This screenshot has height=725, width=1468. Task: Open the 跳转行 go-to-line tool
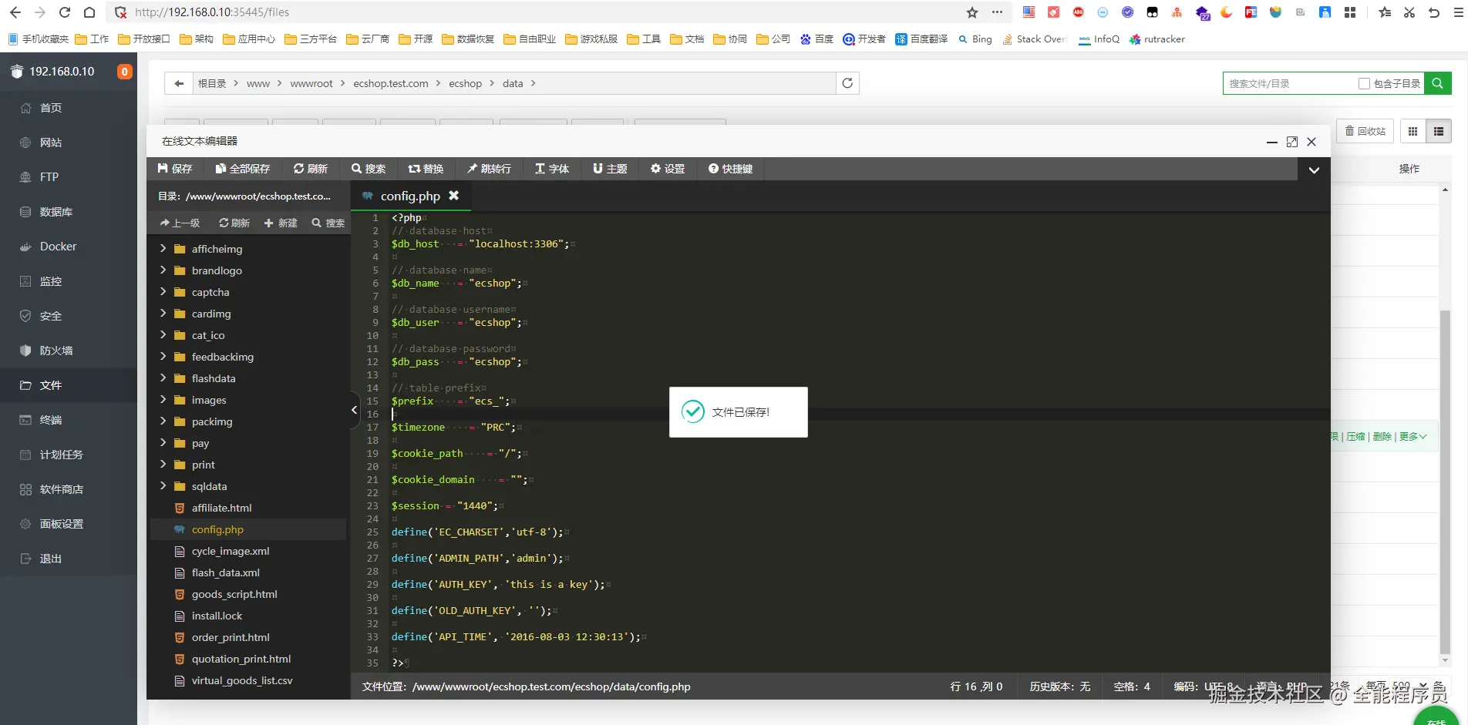pos(489,169)
